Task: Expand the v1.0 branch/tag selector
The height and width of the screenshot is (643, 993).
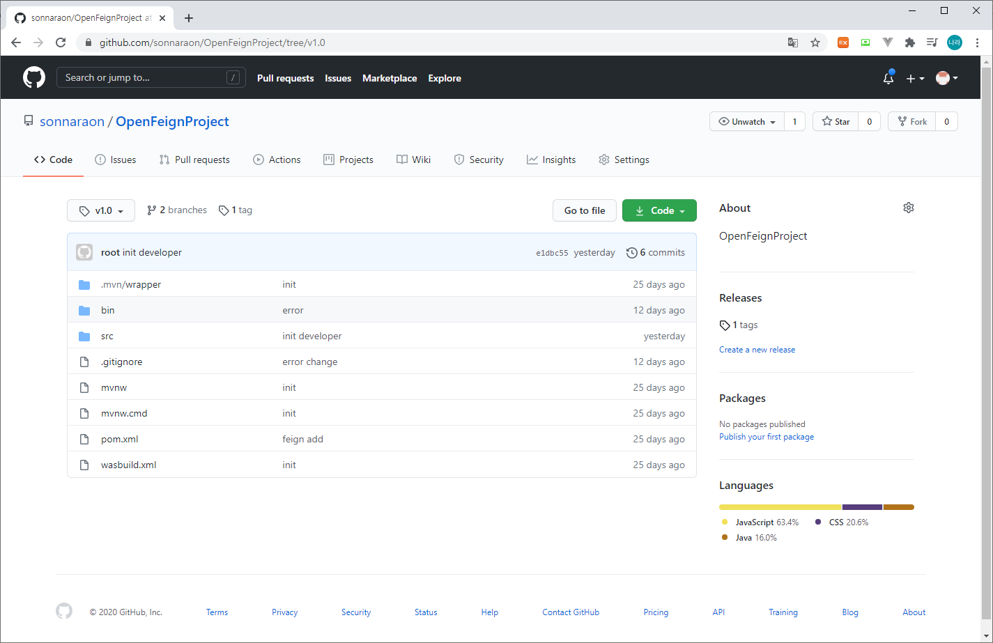Action: tap(101, 210)
